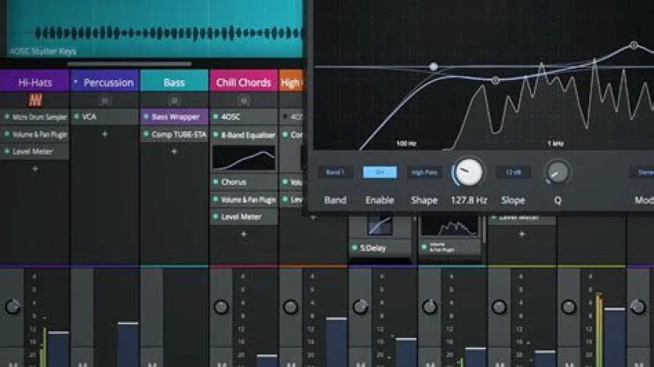Screen dimensions: 654x367
Task: Add plugin with plus under Level Meter on Hi-Hats
Action: (x=35, y=169)
